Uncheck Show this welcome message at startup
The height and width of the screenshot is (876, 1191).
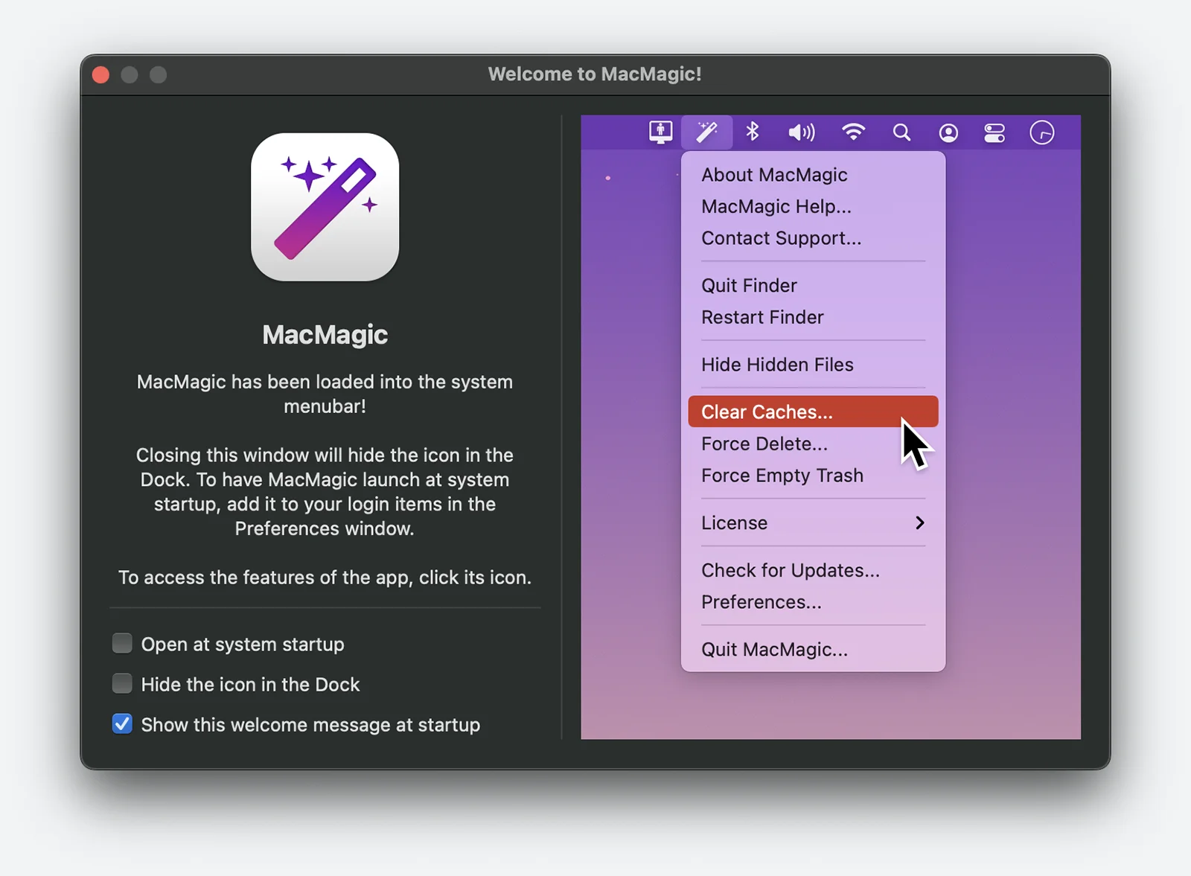[x=122, y=723]
